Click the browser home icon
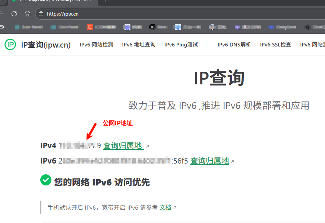 [x=28, y=14]
